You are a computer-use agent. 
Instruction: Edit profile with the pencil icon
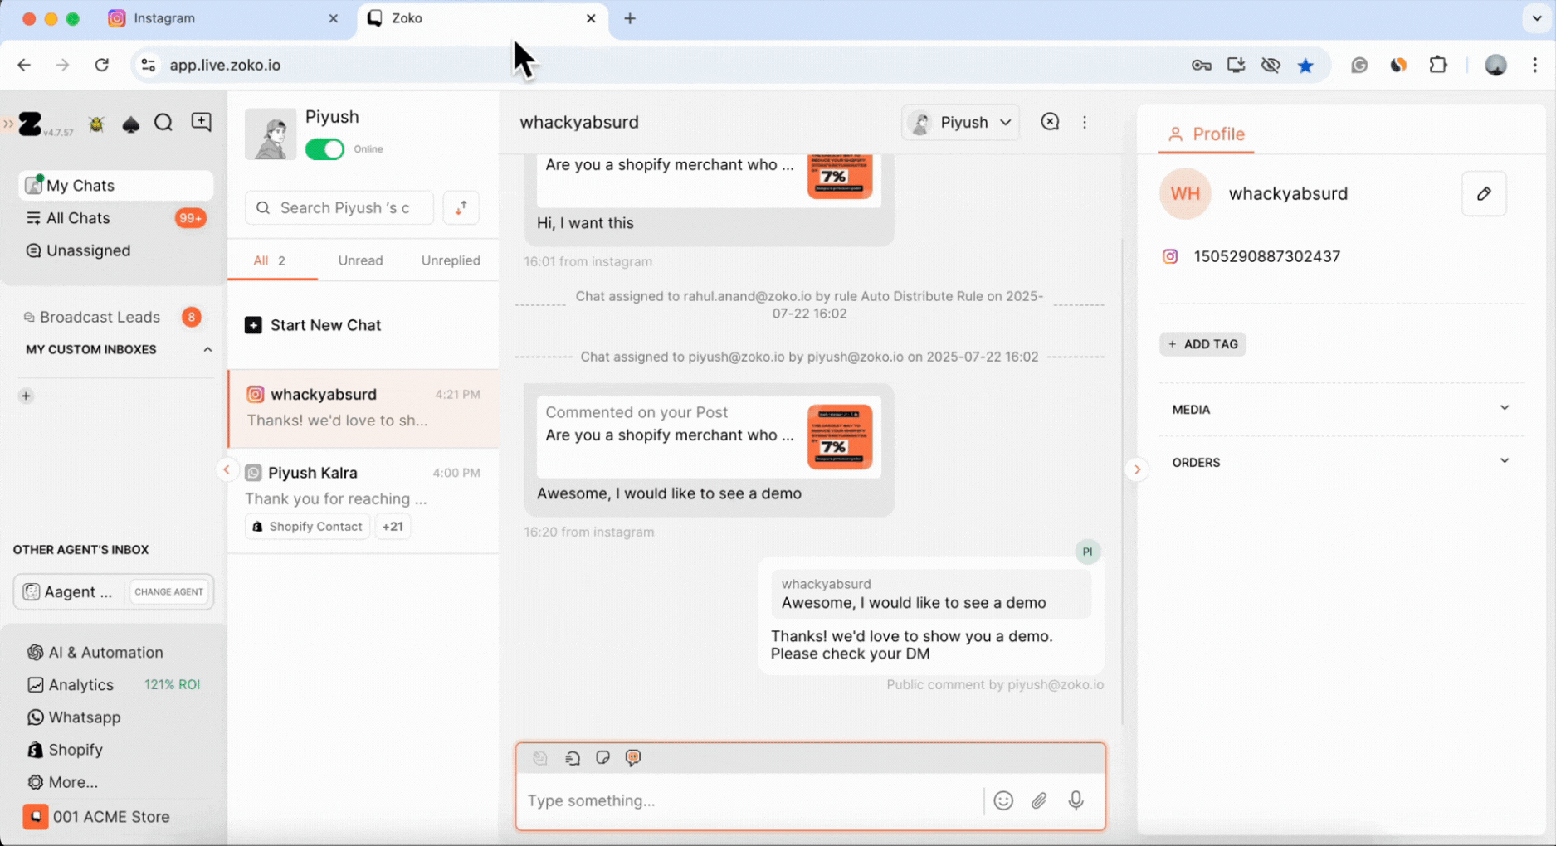pyautogui.click(x=1484, y=193)
